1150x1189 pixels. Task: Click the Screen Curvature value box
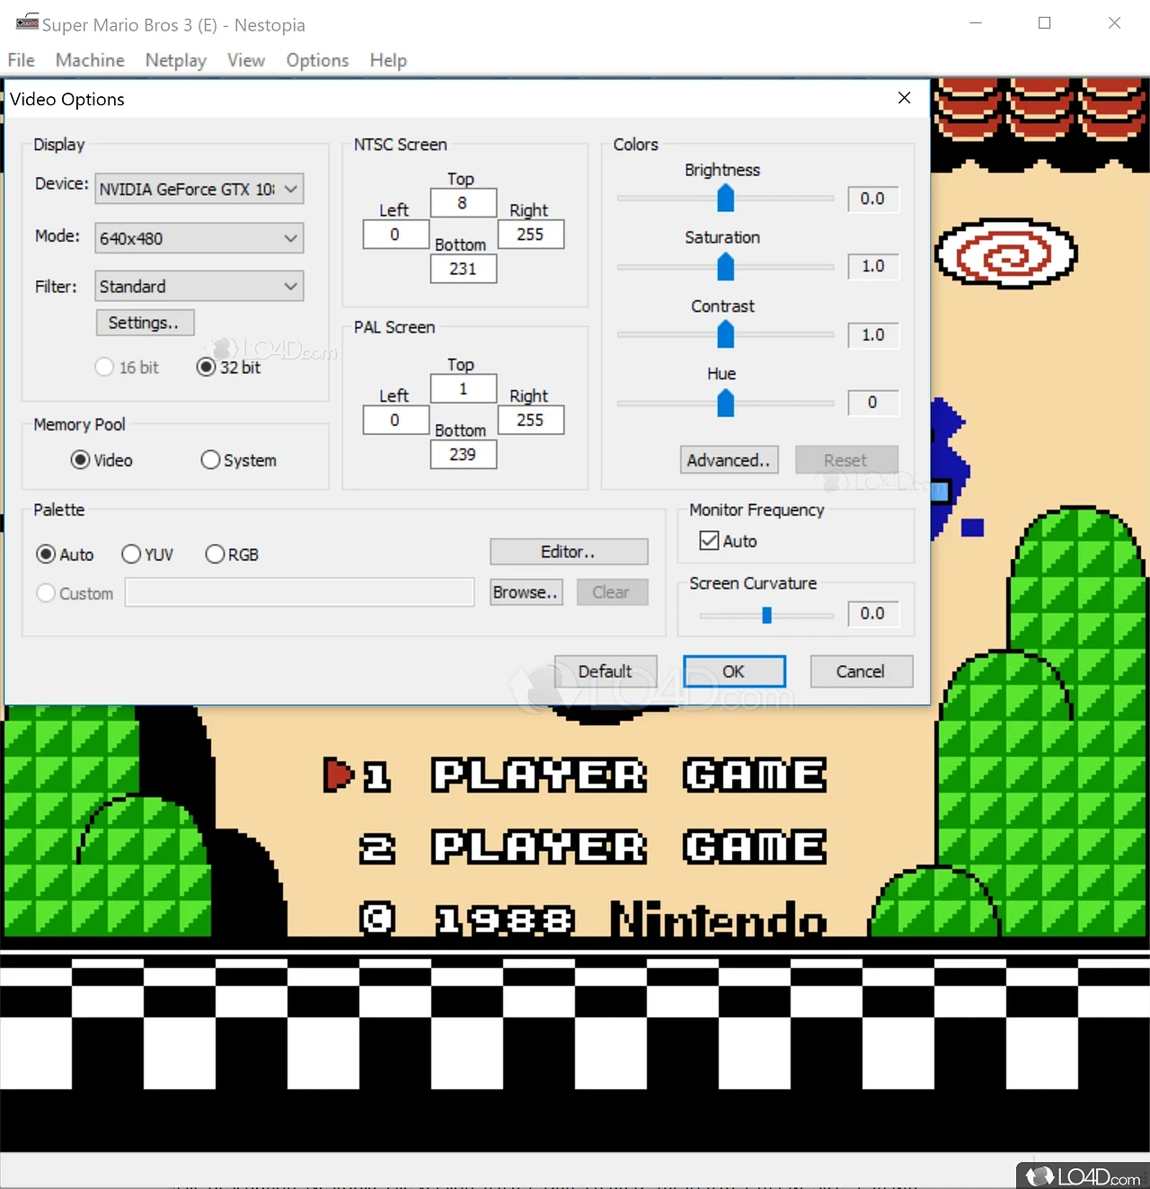click(x=873, y=614)
